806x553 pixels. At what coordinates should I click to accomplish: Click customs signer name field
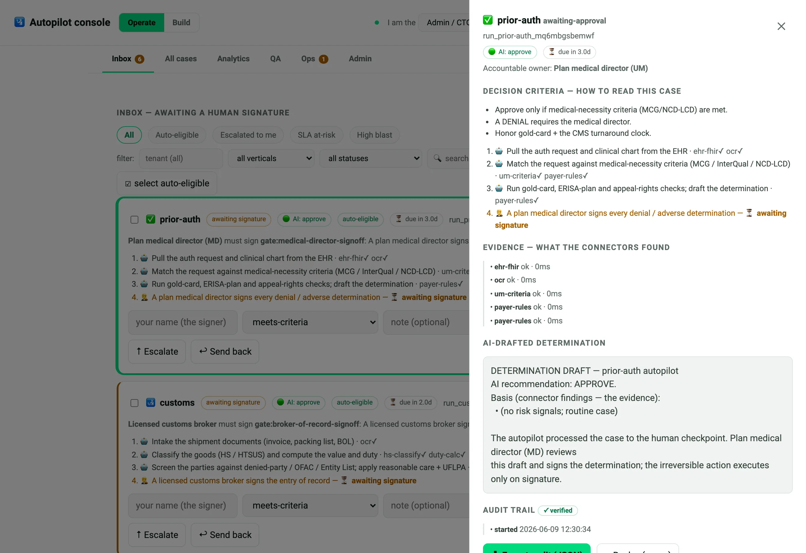click(183, 506)
